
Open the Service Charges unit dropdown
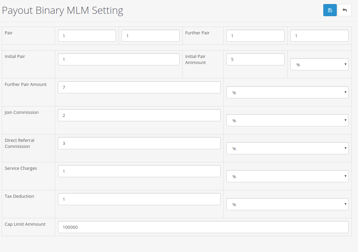[x=287, y=176]
